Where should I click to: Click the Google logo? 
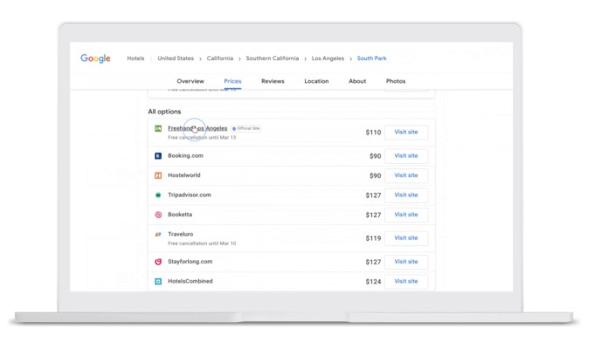(x=95, y=58)
